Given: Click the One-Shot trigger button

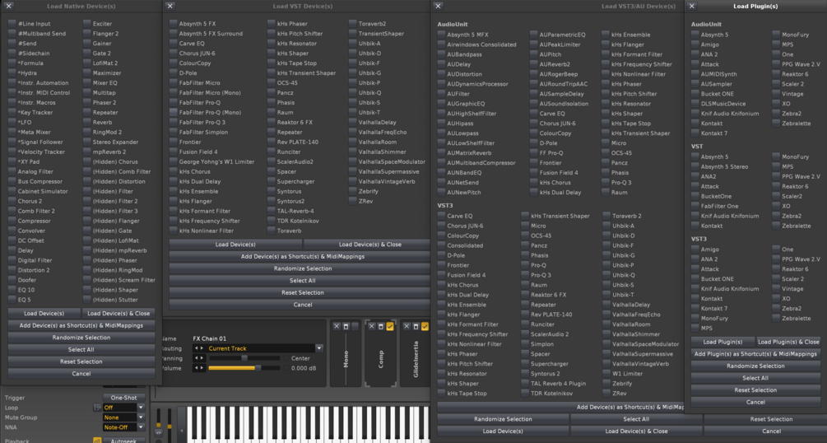Looking at the screenshot, I should click(123, 398).
